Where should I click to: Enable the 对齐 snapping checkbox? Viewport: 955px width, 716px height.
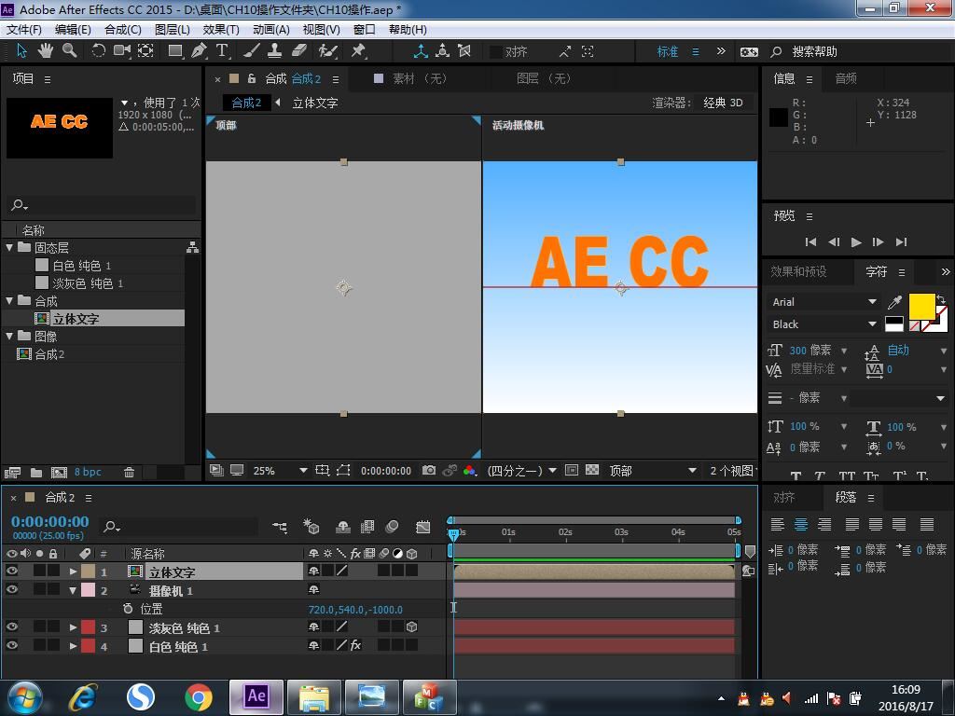(x=496, y=52)
